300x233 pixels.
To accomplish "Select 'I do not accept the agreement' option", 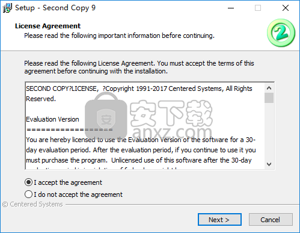I will (x=28, y=194).
